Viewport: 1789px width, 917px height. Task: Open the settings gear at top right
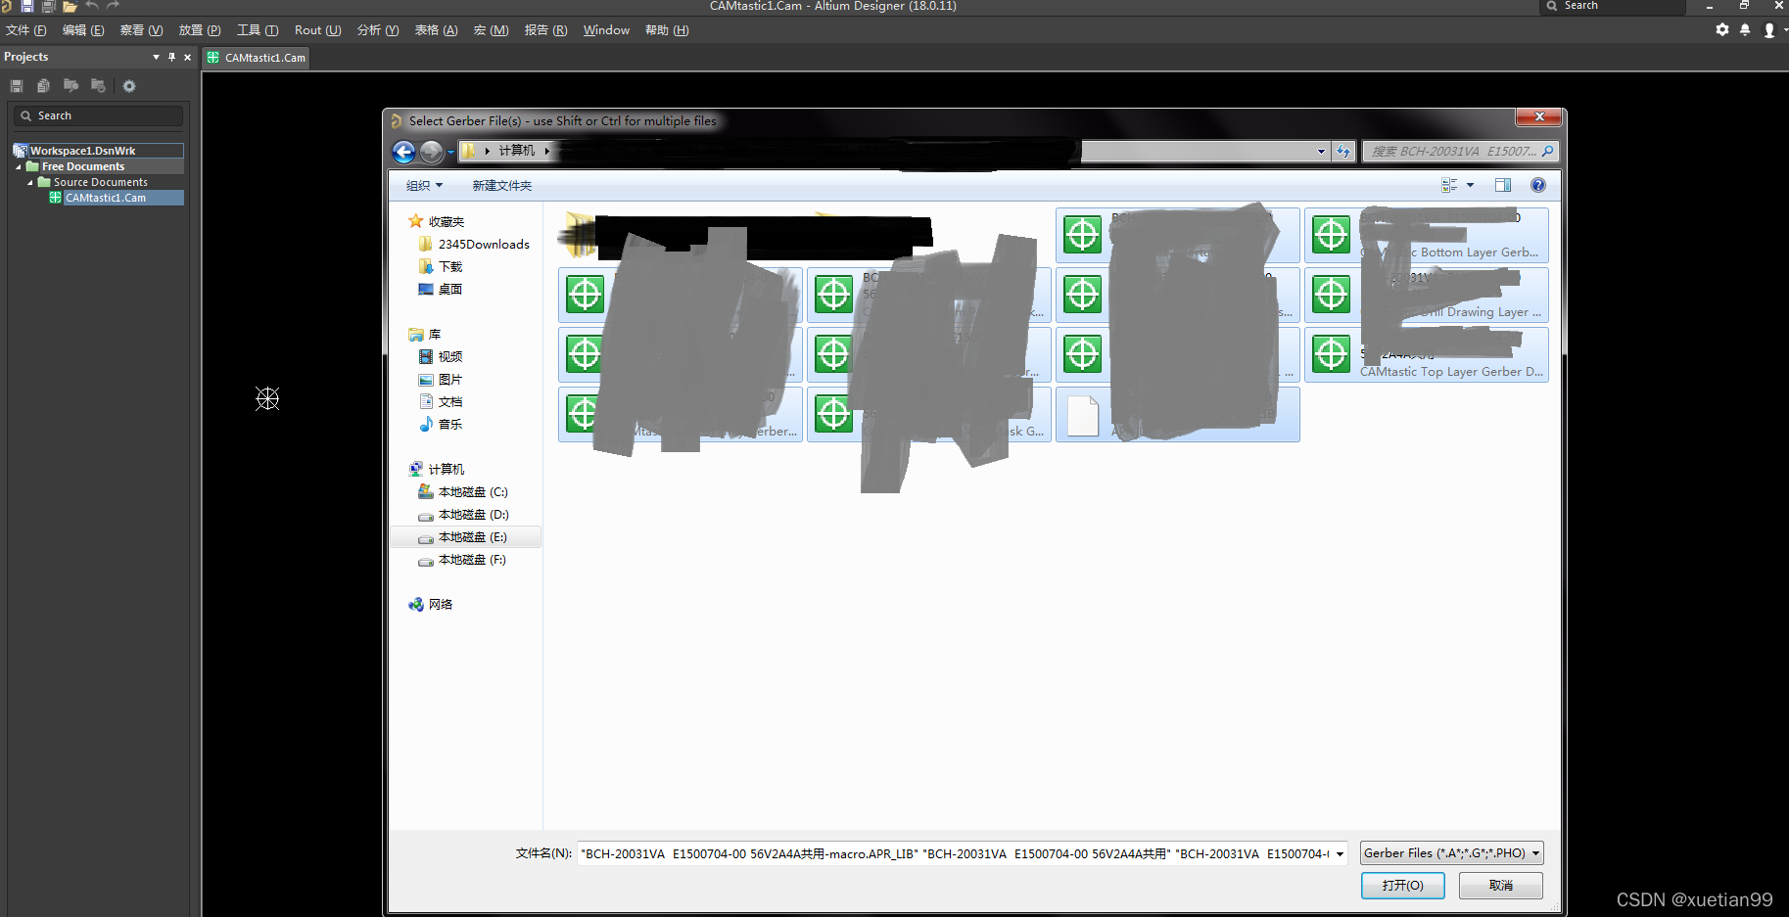(x=1722, y=30)
